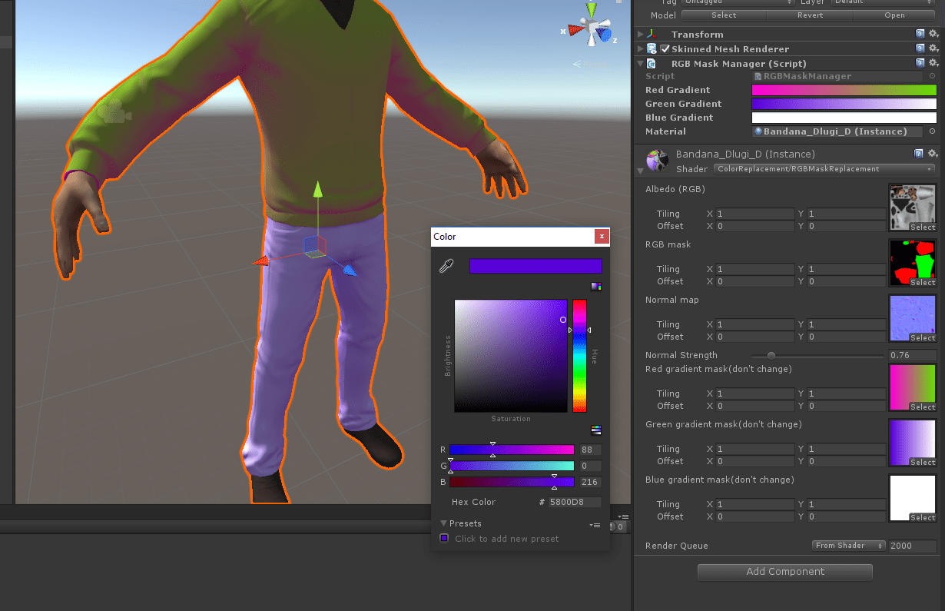Viewport: 945px width, 611px height.
Task: Adjust the Normal Strength slider handle
Action: point(772,355)
